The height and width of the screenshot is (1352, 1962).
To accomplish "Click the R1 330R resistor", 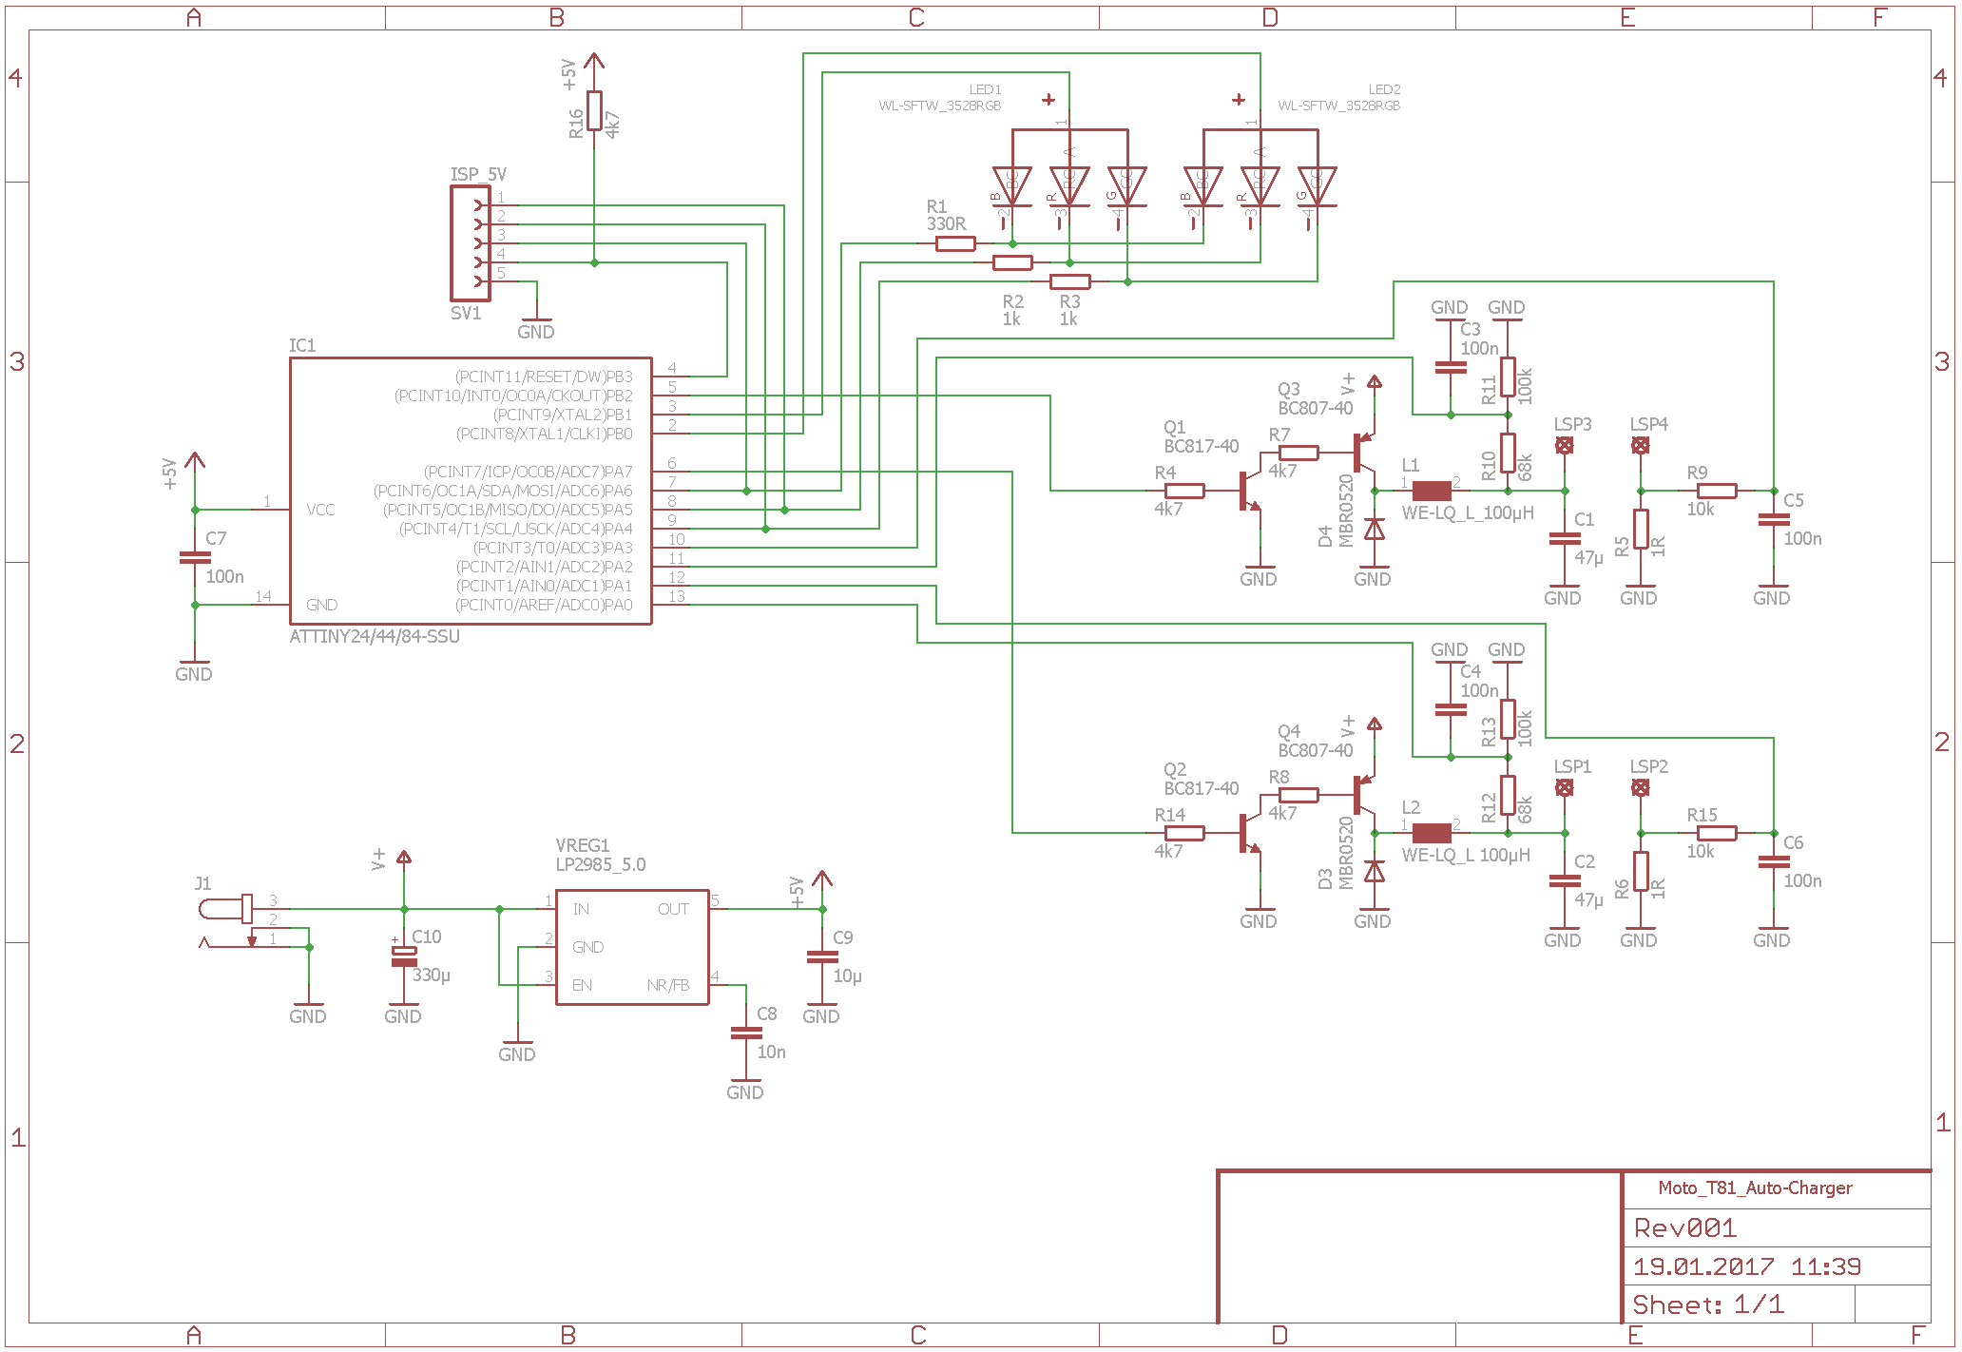I will [954, 243].
